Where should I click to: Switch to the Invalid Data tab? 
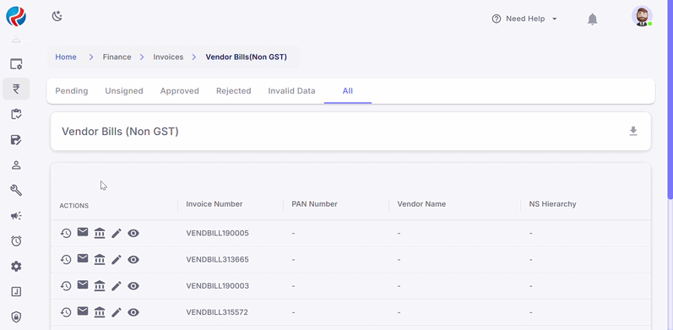(x=292, y=91)
